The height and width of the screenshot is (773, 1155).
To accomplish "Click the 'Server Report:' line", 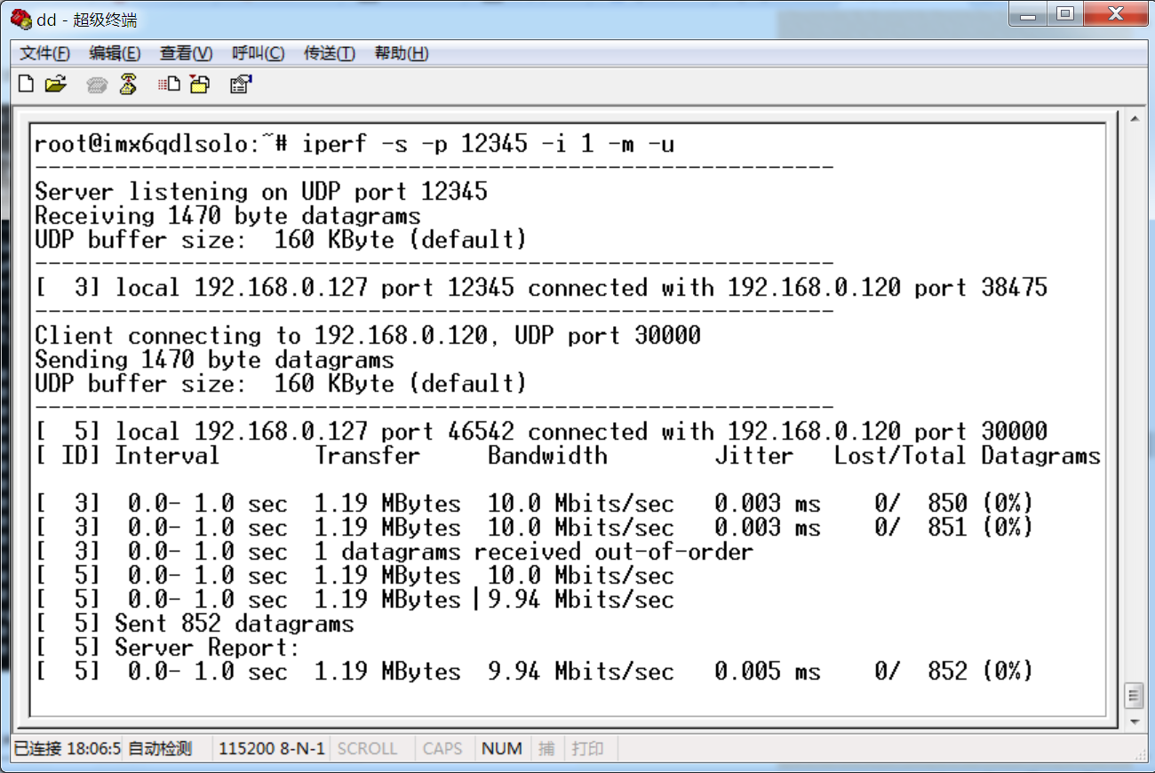I will [208, 648].
